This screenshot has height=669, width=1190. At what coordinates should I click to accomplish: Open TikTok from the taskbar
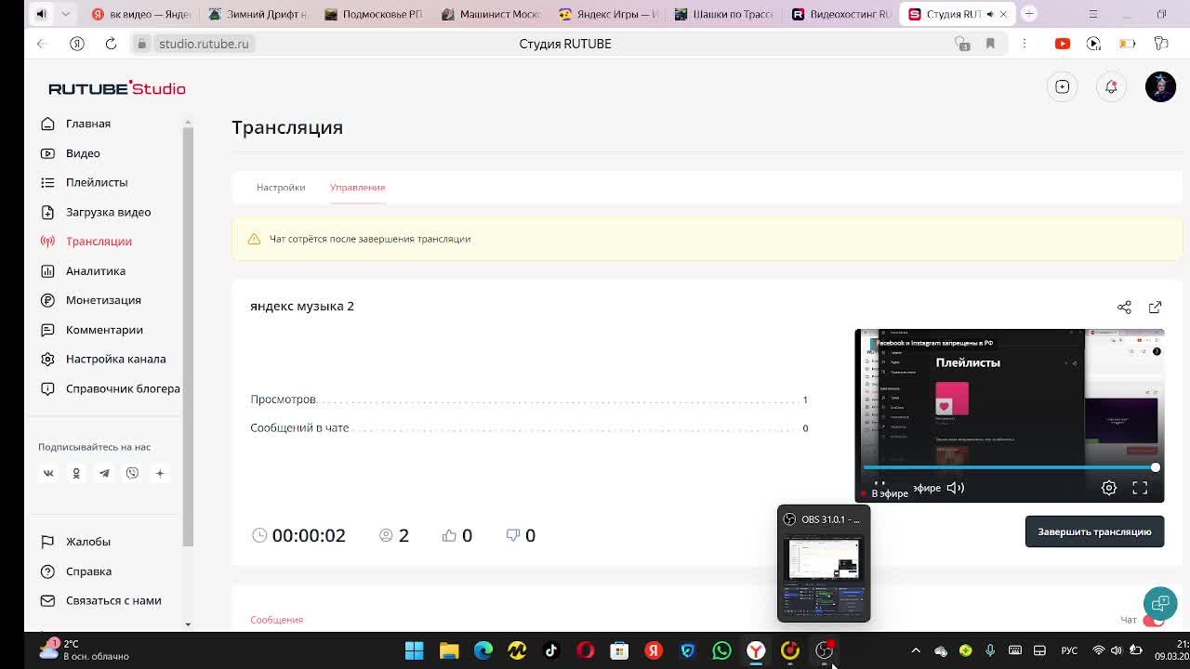(550, 650)
